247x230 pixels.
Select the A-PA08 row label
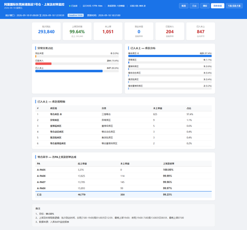(41, 188)
